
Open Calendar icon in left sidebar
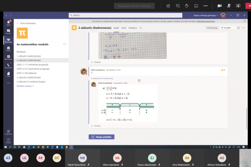tap(8, 57)
